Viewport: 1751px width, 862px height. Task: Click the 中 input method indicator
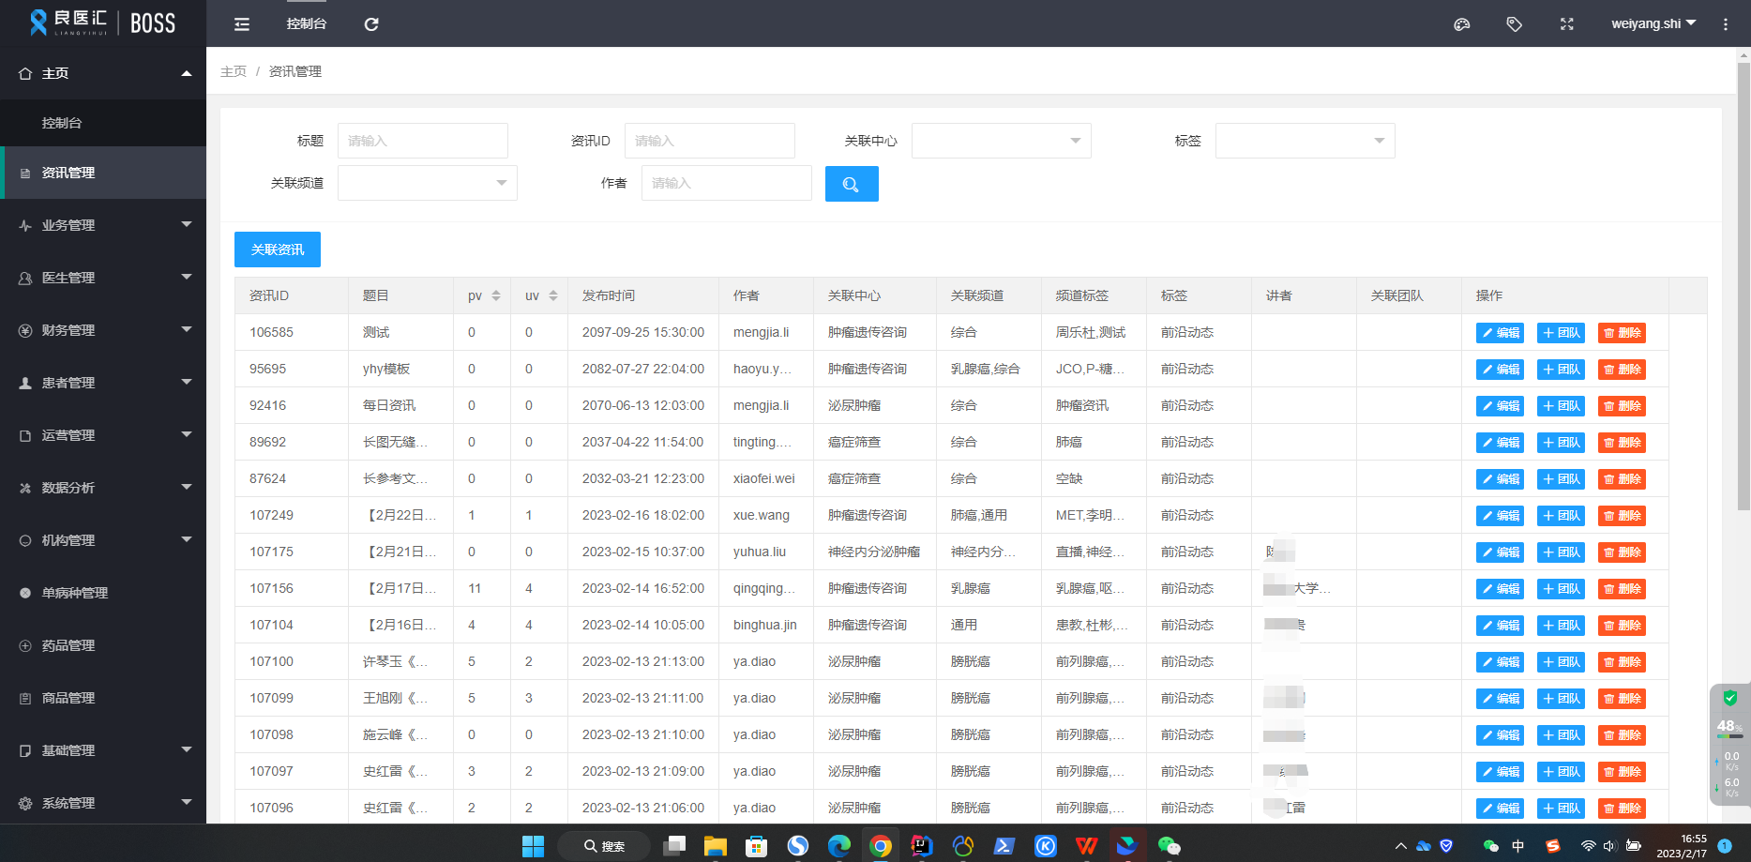point(1517,846)
